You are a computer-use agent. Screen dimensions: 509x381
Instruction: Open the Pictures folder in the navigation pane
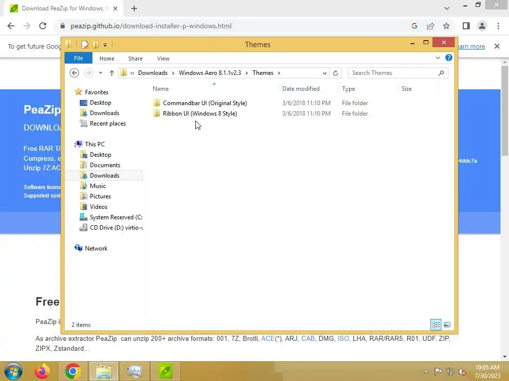point(100,196)
